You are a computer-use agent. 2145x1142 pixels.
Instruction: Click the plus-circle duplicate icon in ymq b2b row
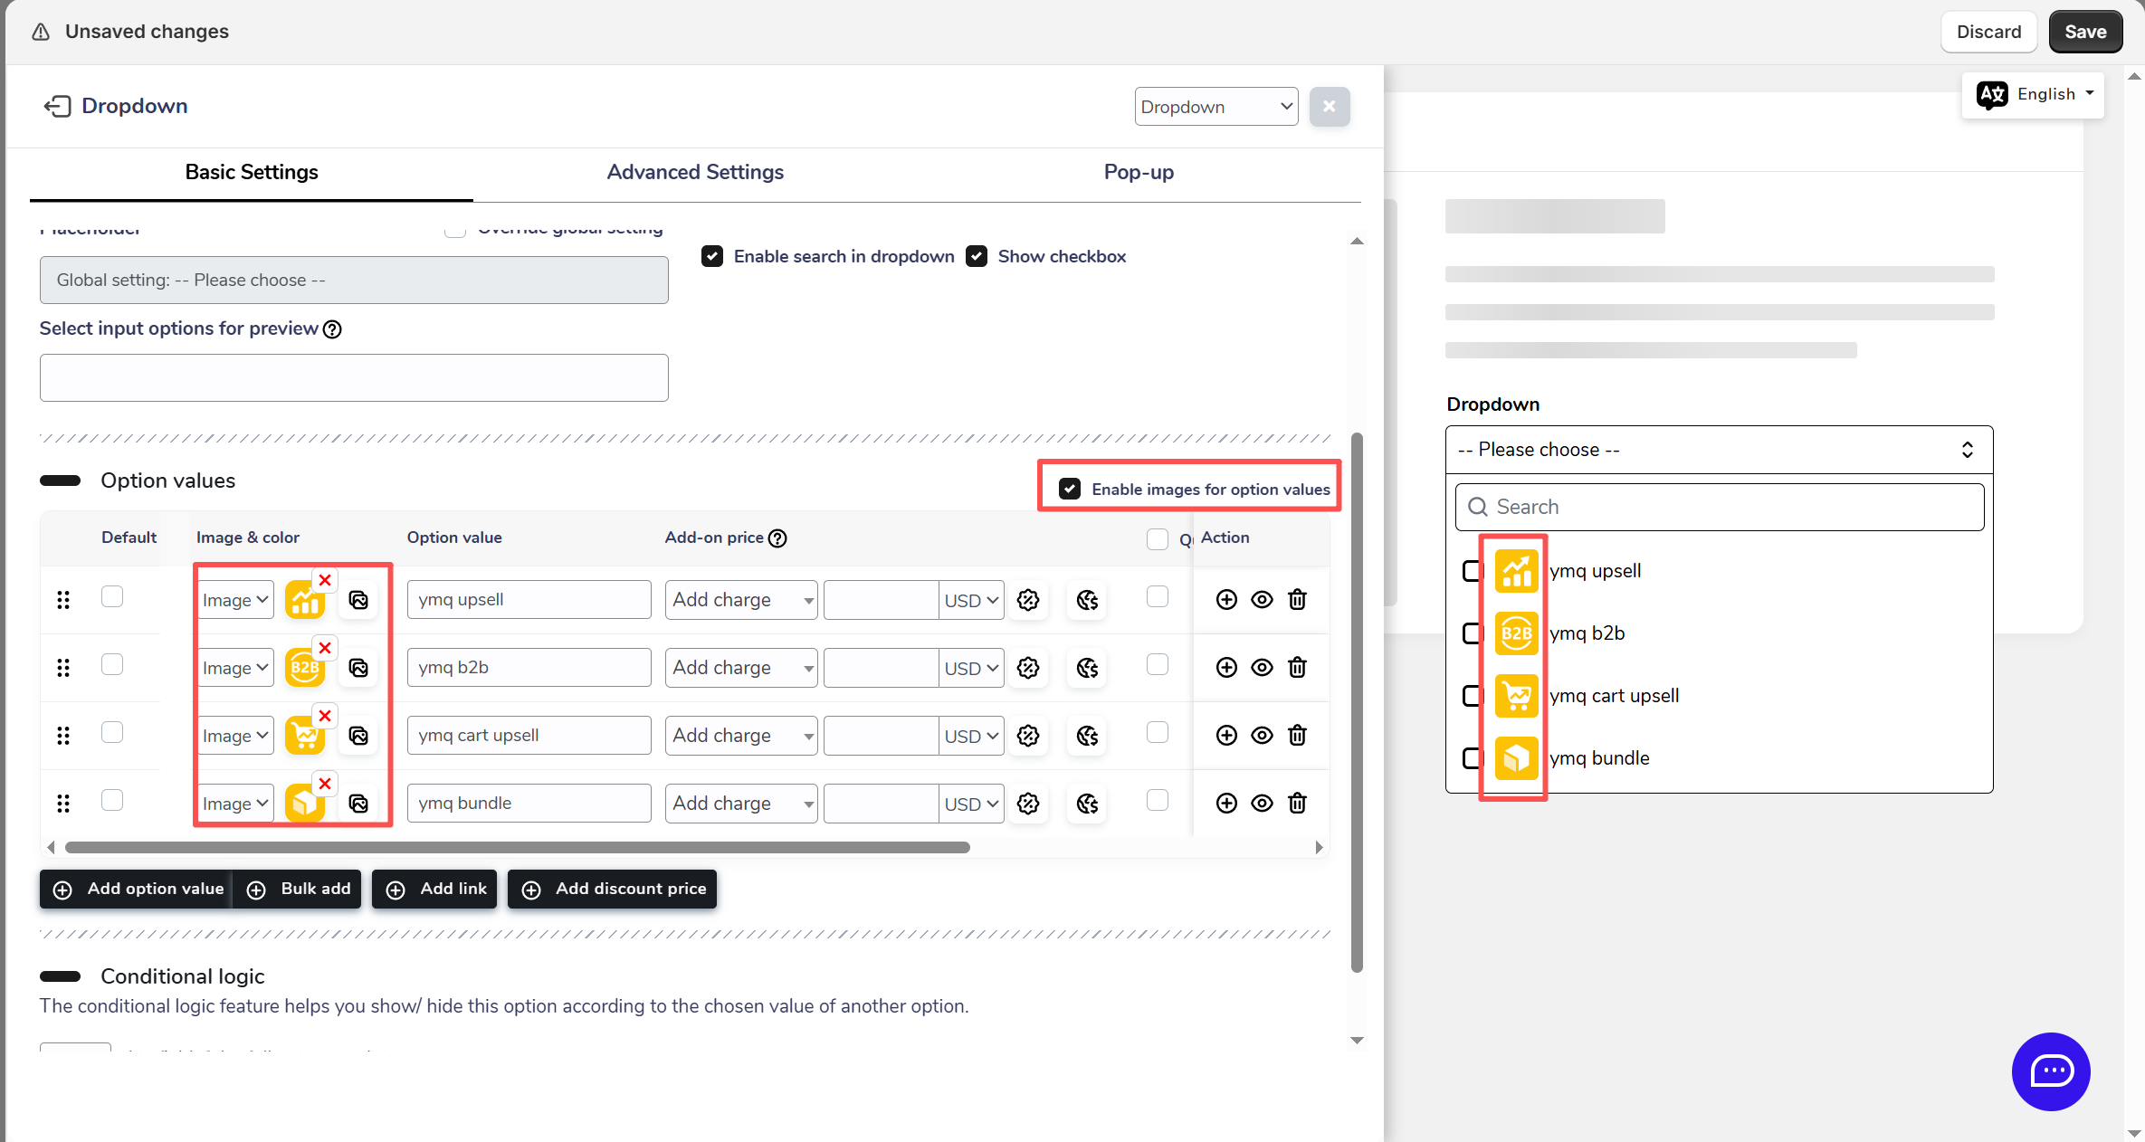pos(1226,667)
